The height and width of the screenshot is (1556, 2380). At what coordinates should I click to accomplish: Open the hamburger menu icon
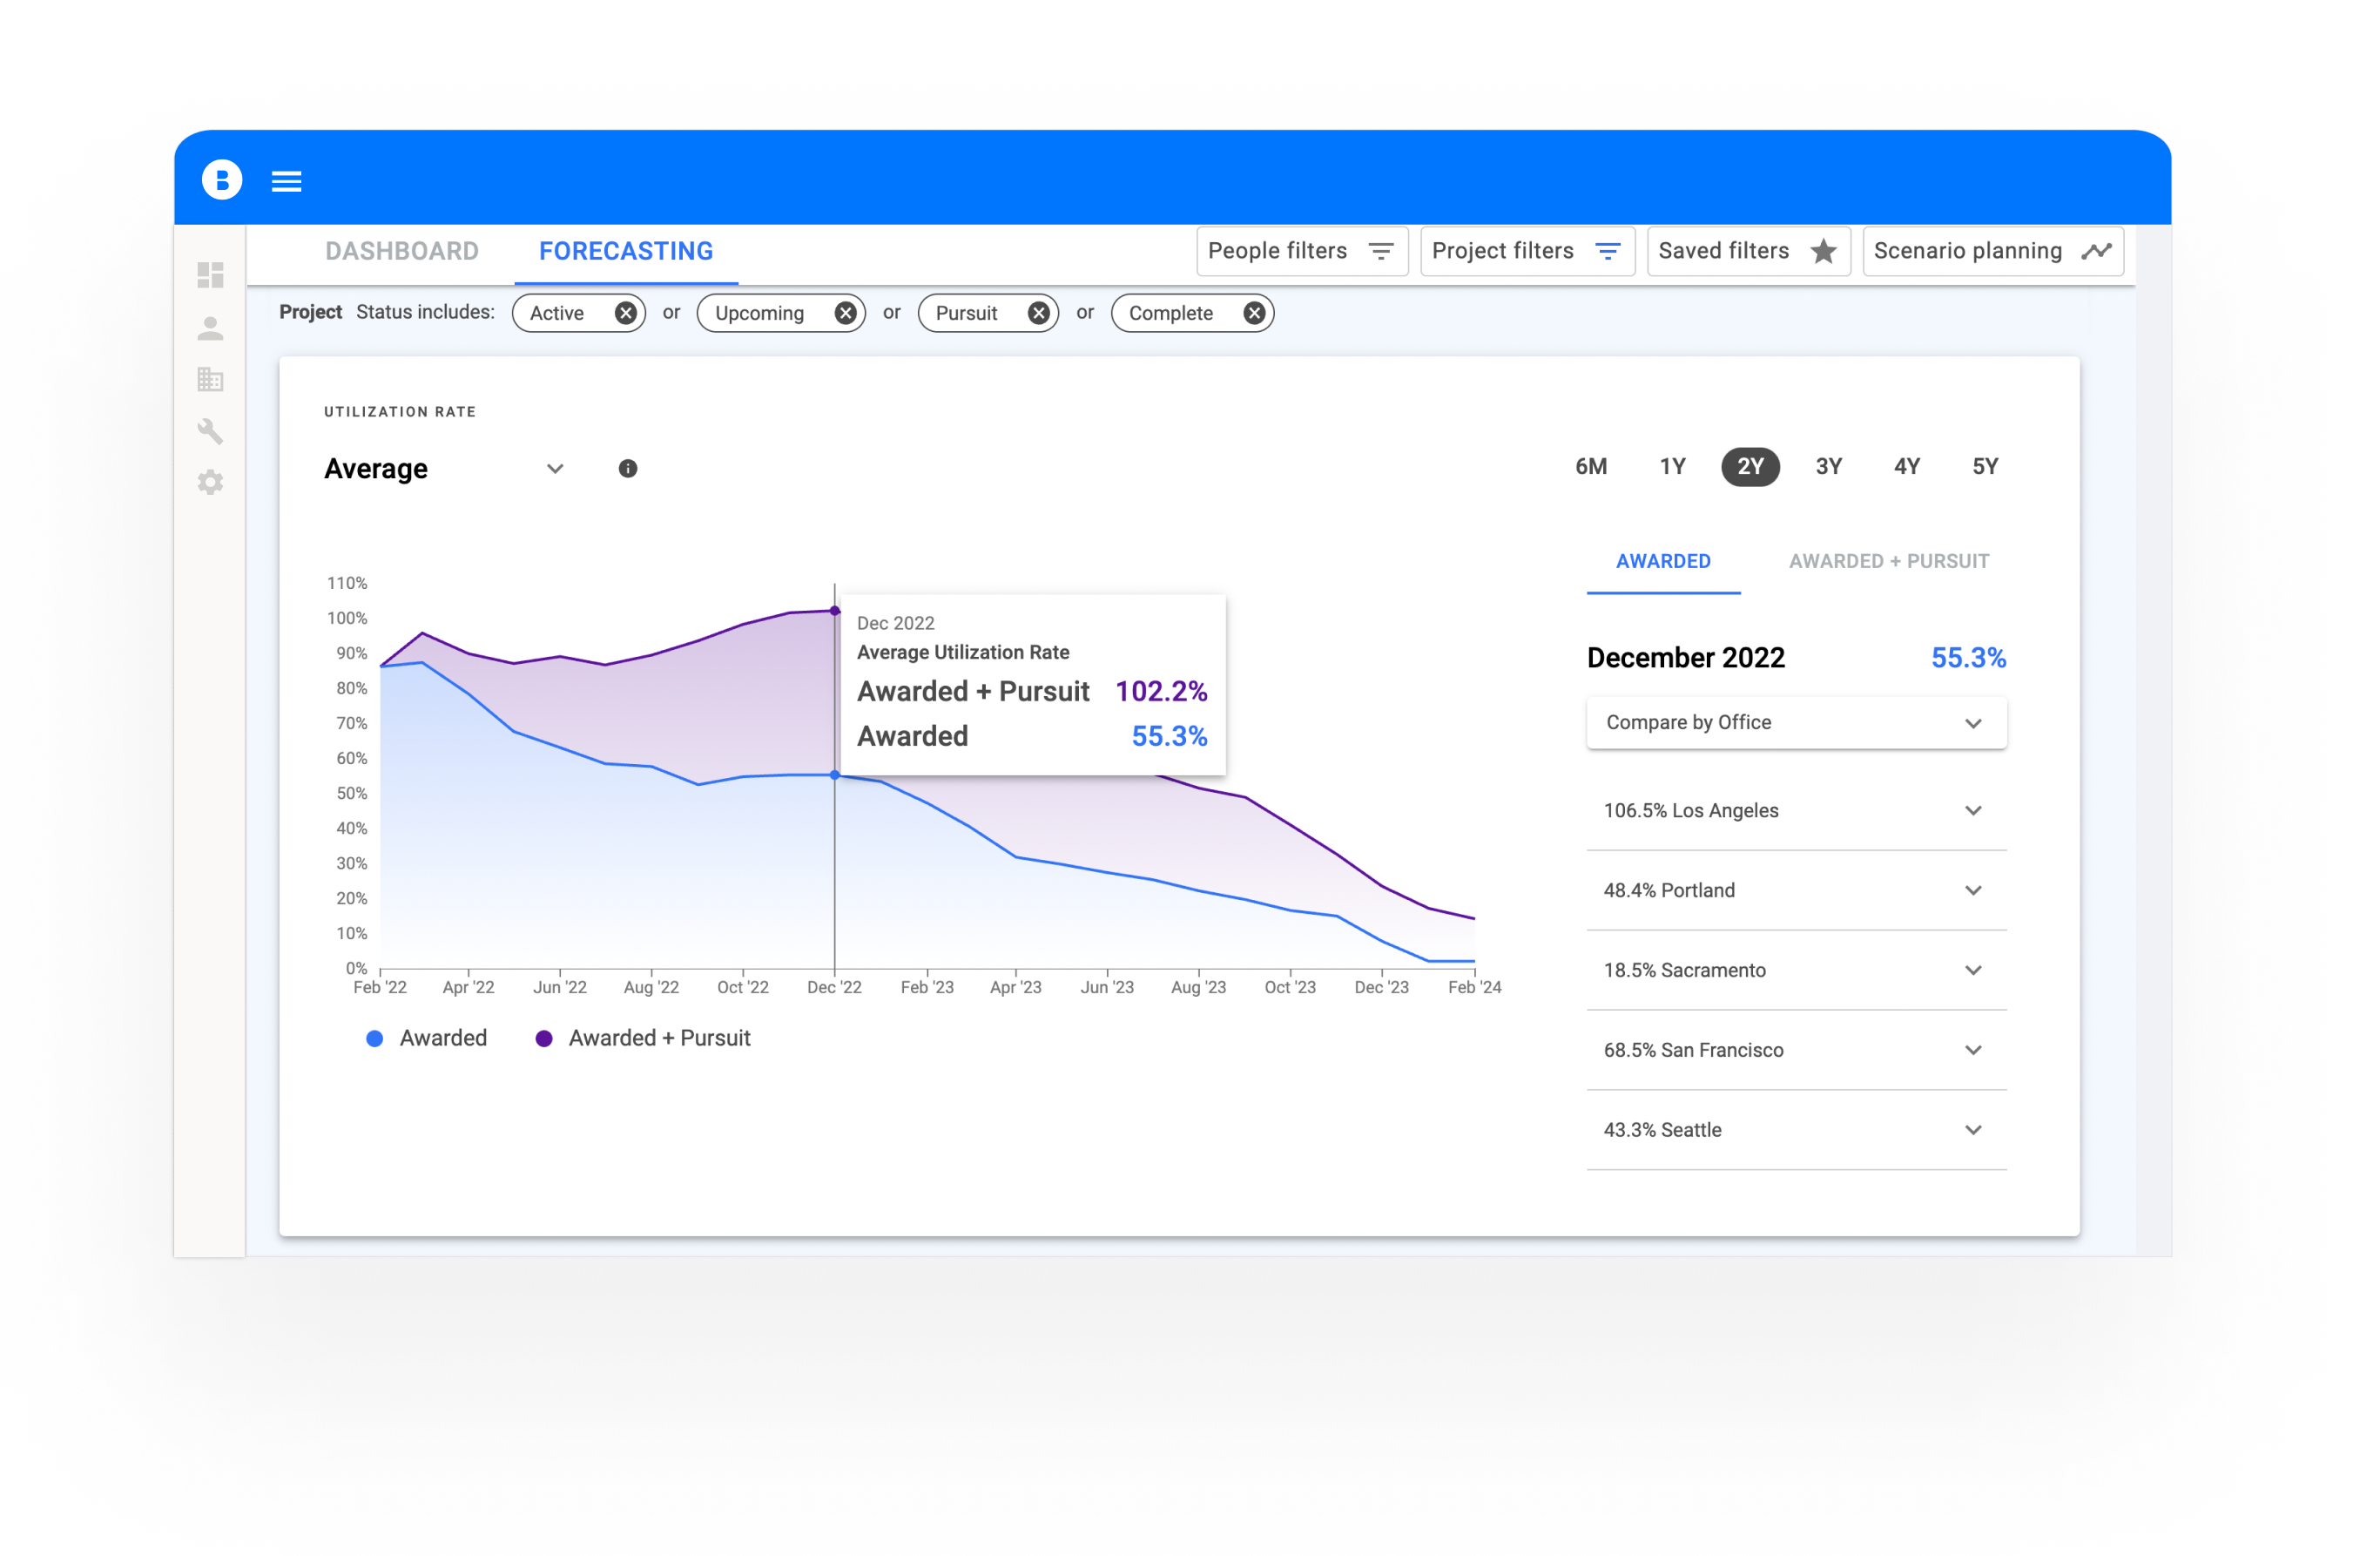286,181
